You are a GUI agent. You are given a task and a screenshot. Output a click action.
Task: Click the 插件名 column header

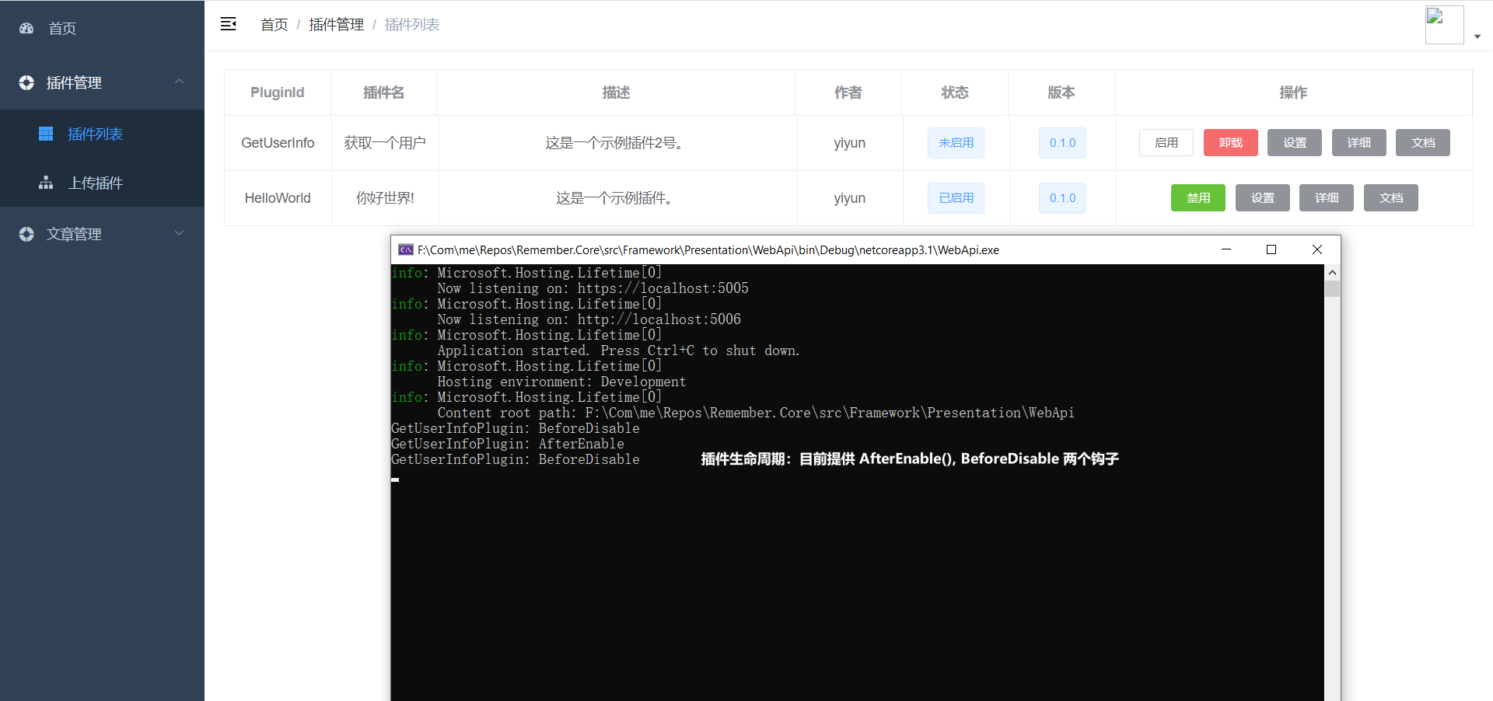384,92
